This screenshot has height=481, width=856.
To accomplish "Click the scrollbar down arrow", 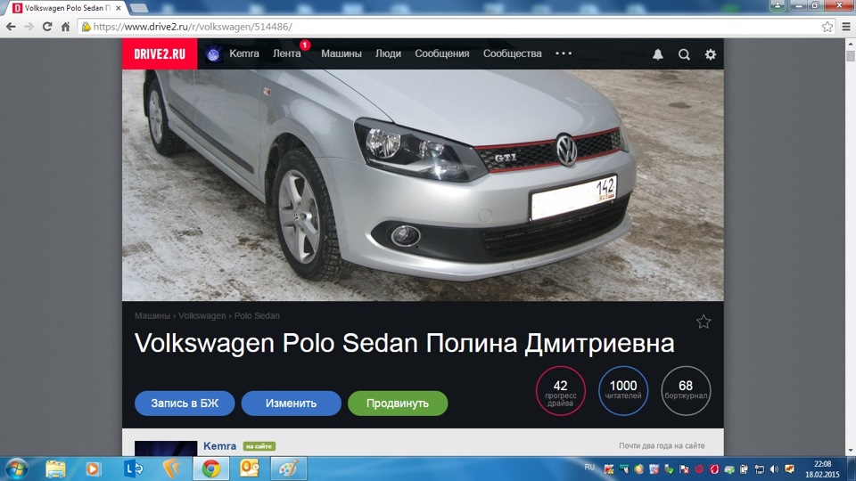I will point(850,451).
